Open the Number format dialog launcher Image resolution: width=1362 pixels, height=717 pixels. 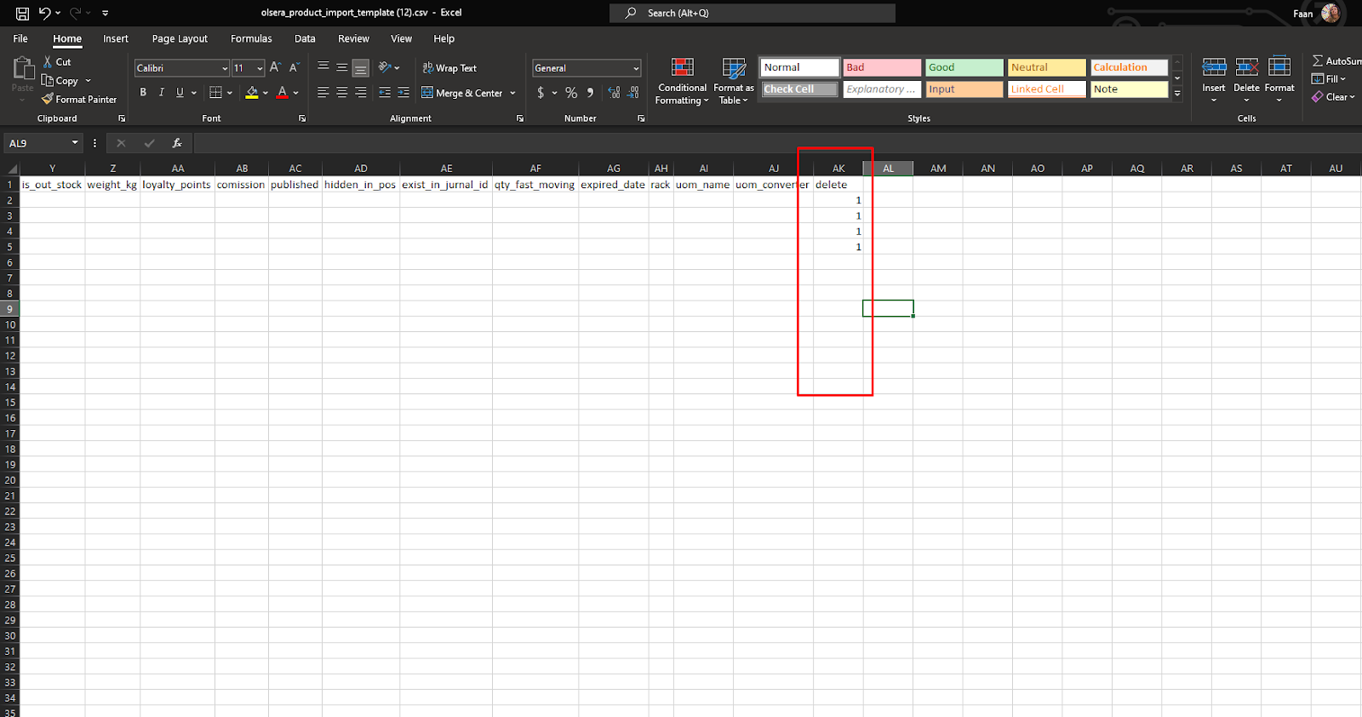(x=641, y=118)
